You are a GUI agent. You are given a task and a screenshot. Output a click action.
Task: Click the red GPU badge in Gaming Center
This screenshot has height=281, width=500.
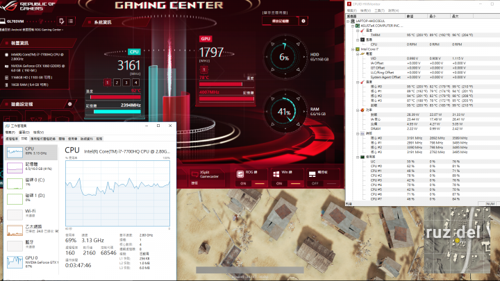[x=206, y=39]
